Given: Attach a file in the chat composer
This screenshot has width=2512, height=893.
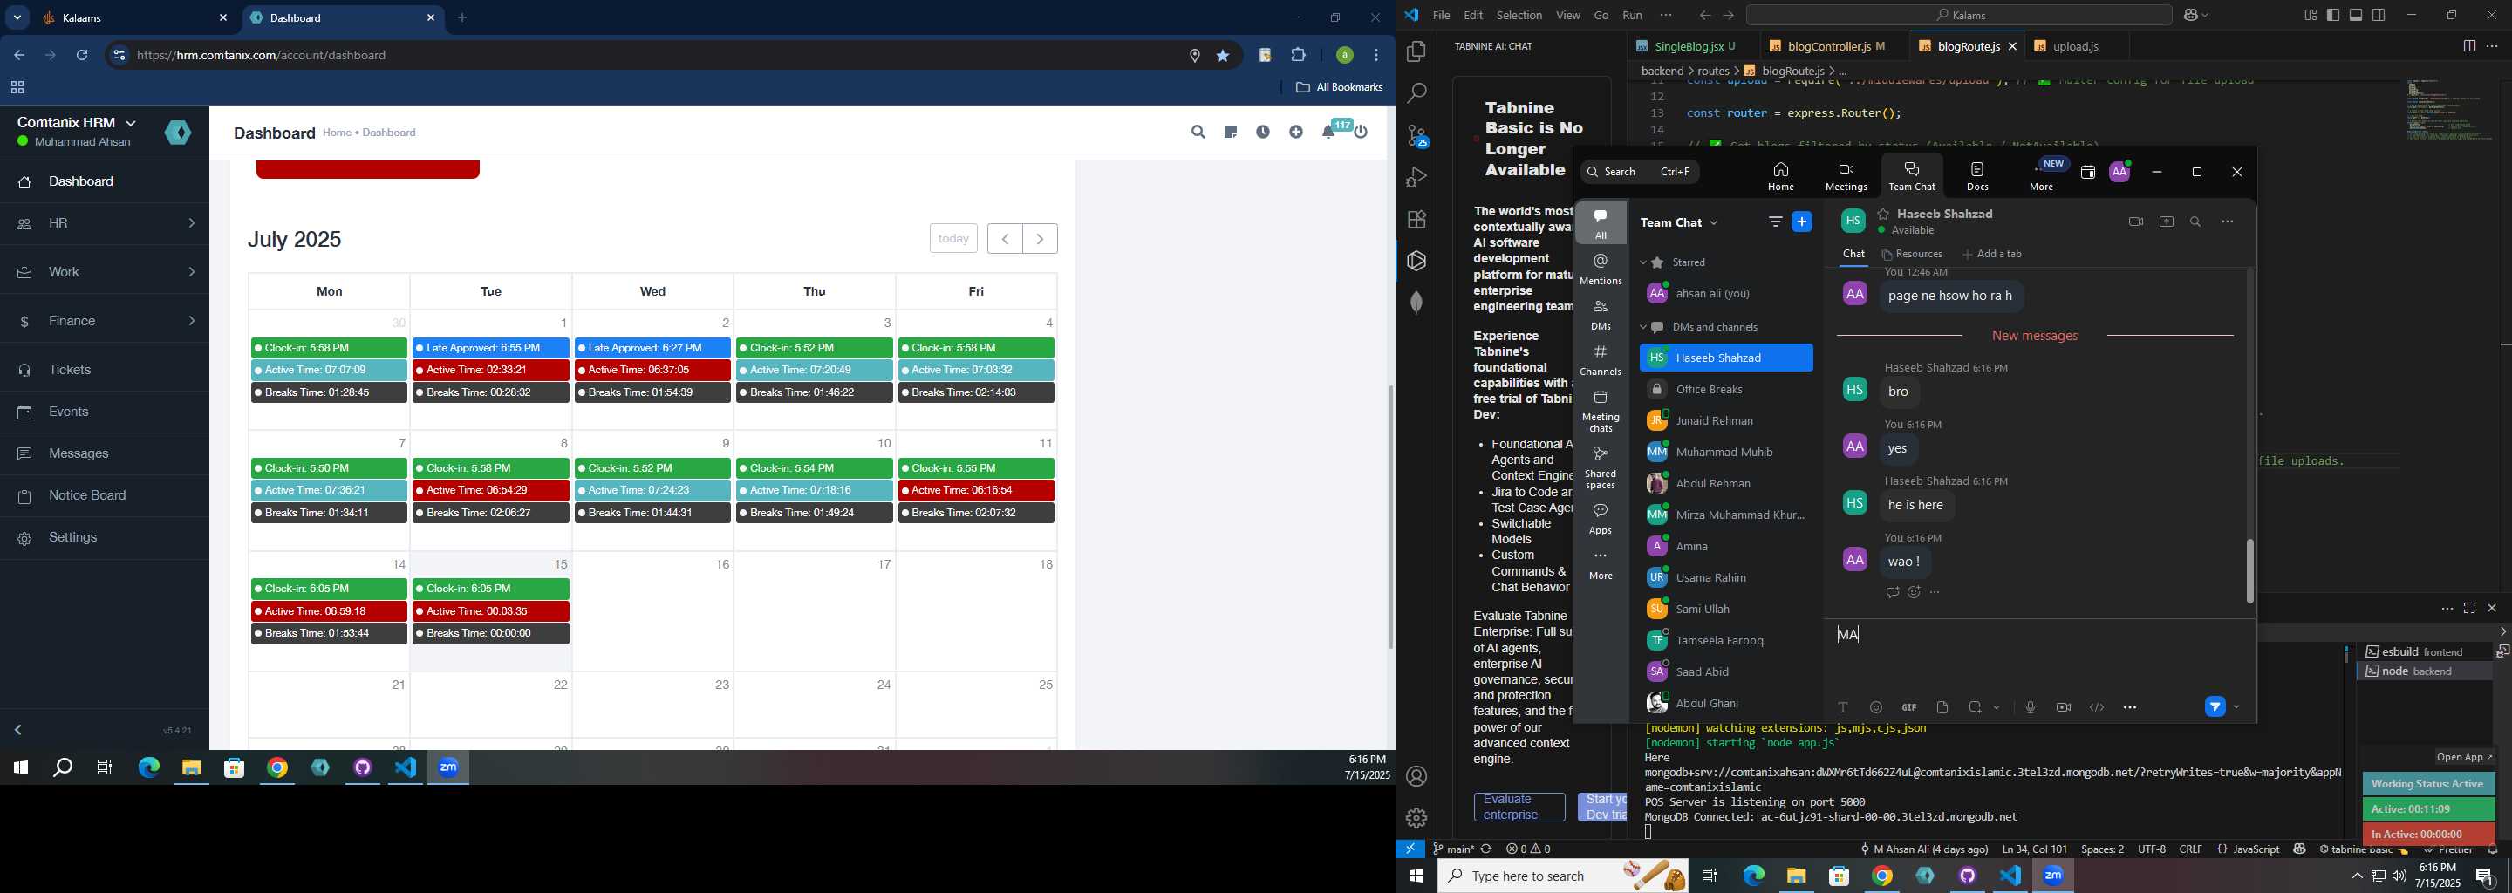Looking at the screenshot, I should pyautogui.click(x=1942, y=708).
